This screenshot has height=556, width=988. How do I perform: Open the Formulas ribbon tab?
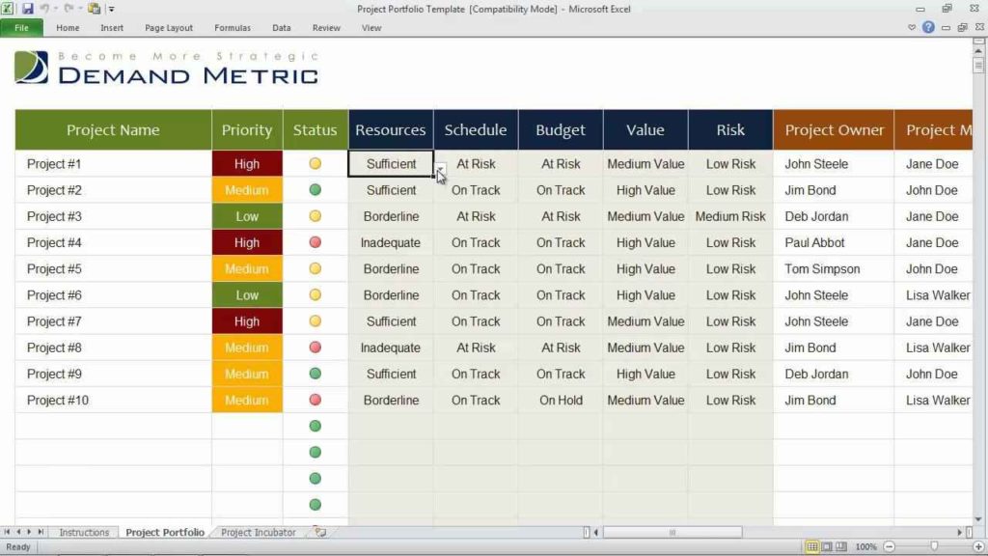coord(232,27)
